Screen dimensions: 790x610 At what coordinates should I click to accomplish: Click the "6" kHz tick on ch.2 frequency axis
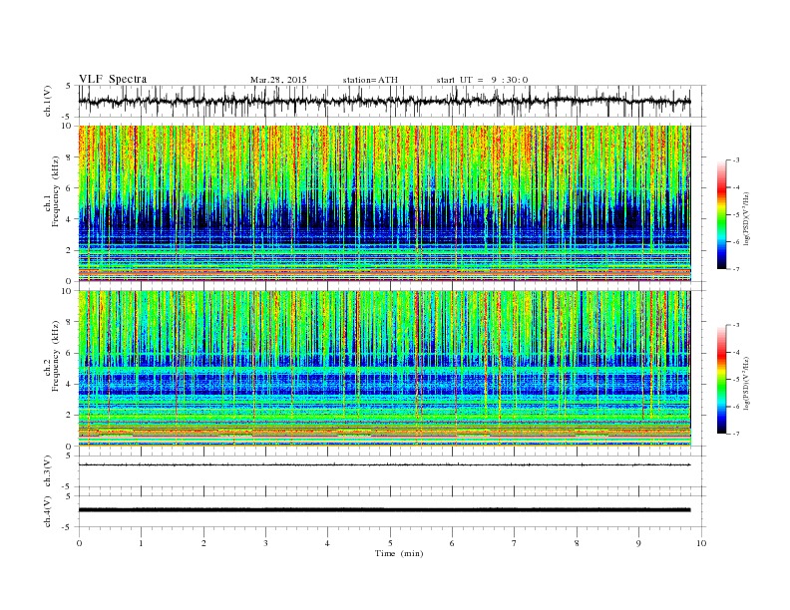(70, 353)
